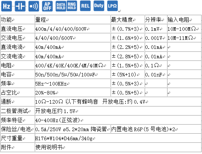Select the 50n/500n/5μ/50μ/100μF capacitance range

click(x=73, y=74)
